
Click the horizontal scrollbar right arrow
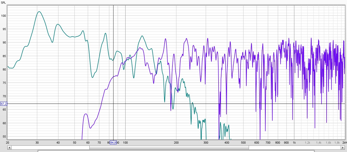click(343, 148)
